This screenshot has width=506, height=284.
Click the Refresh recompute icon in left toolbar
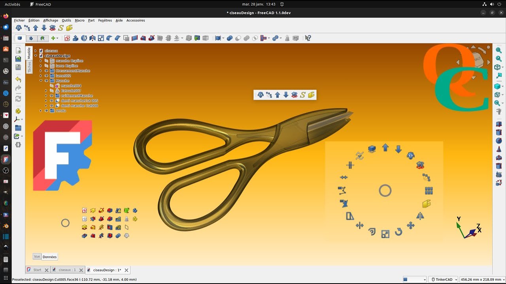[x=18, y=99]
